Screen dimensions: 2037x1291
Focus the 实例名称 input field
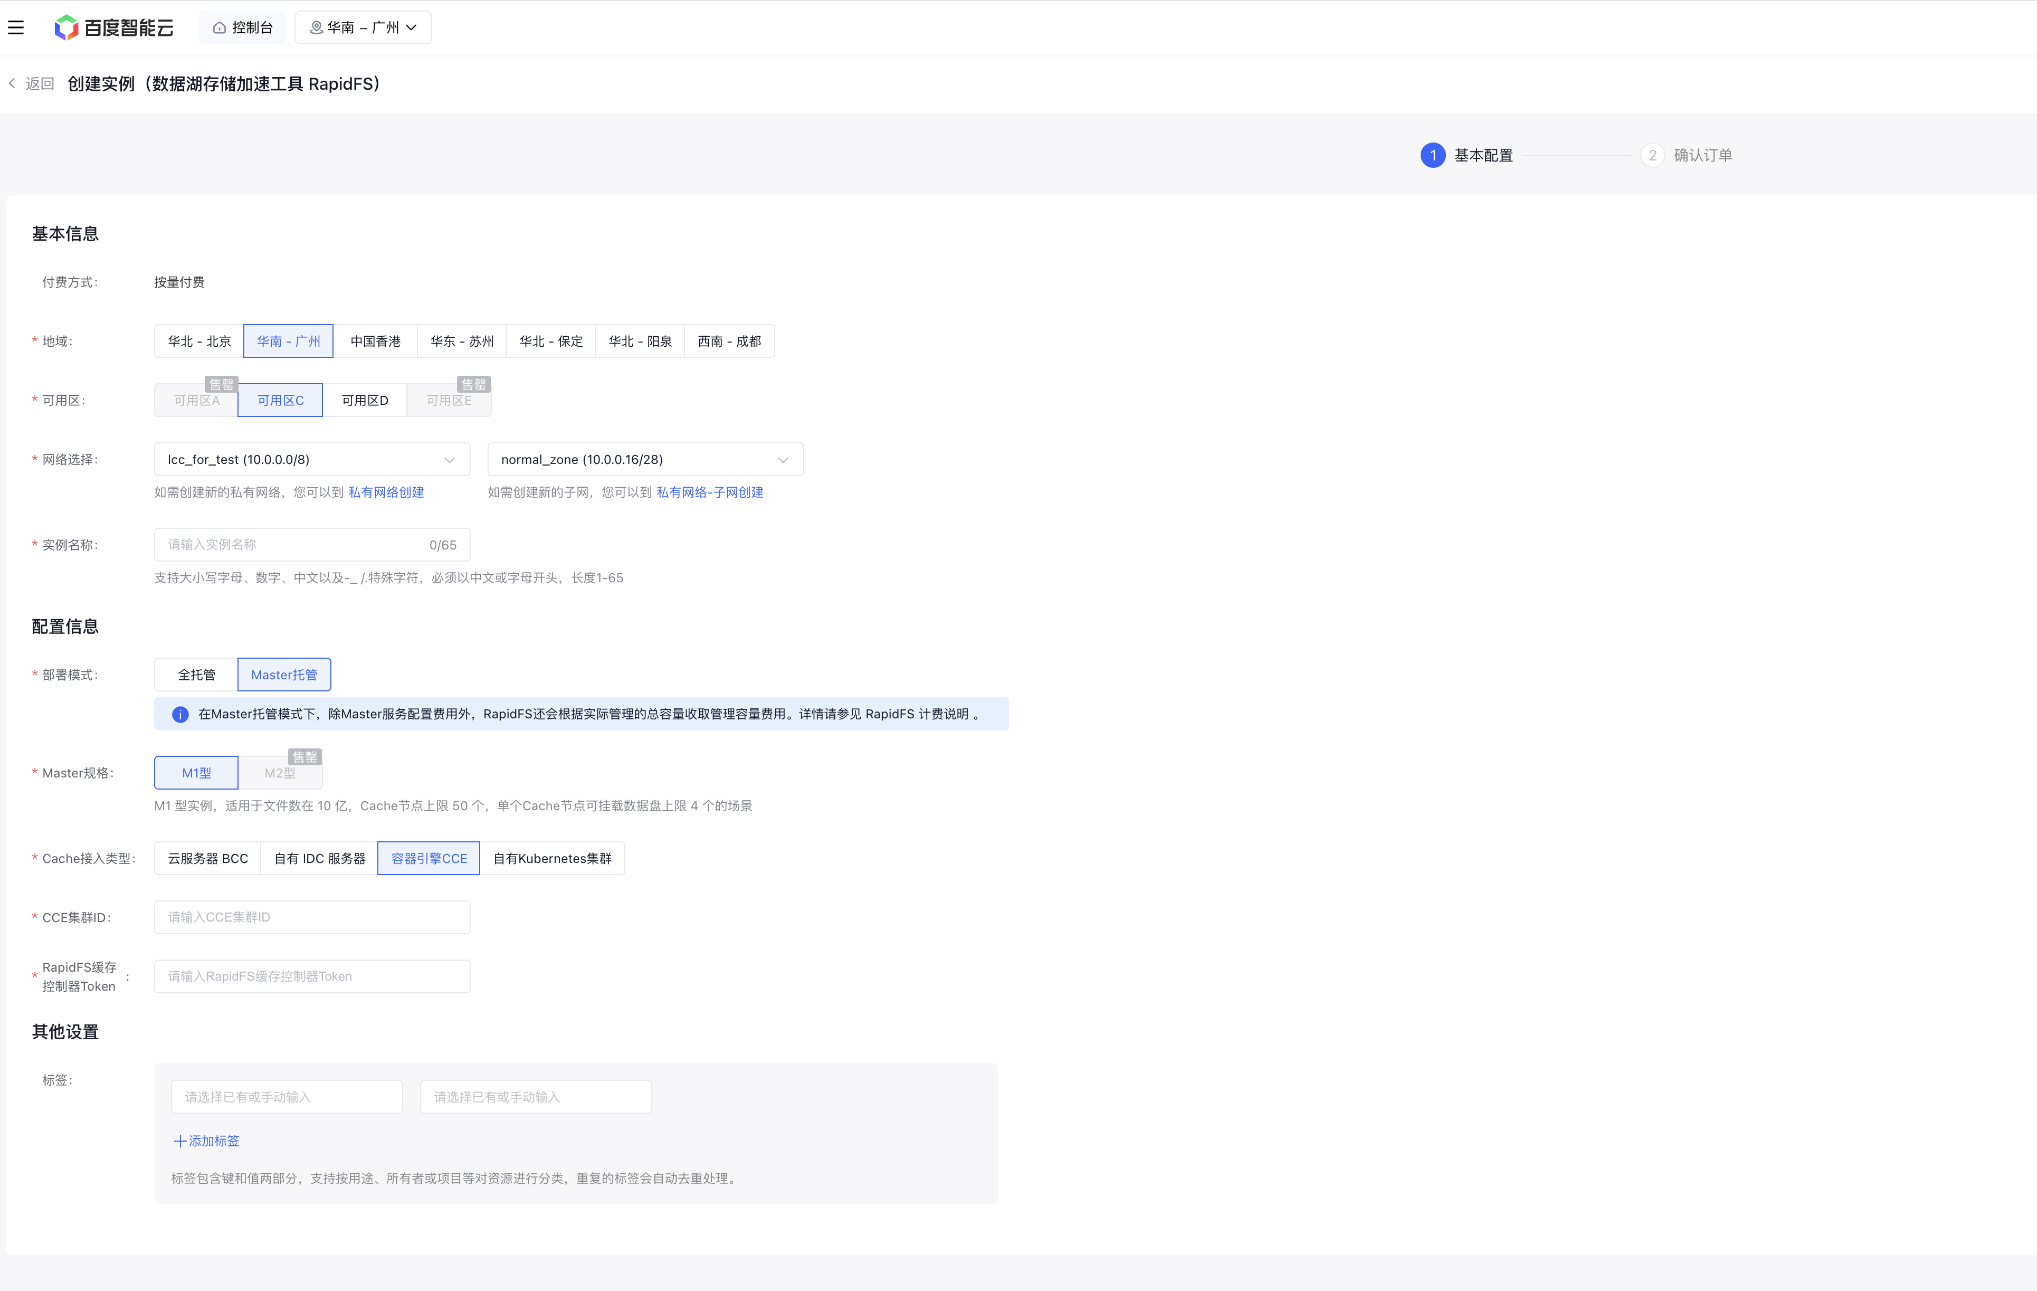tap(312, 545)
